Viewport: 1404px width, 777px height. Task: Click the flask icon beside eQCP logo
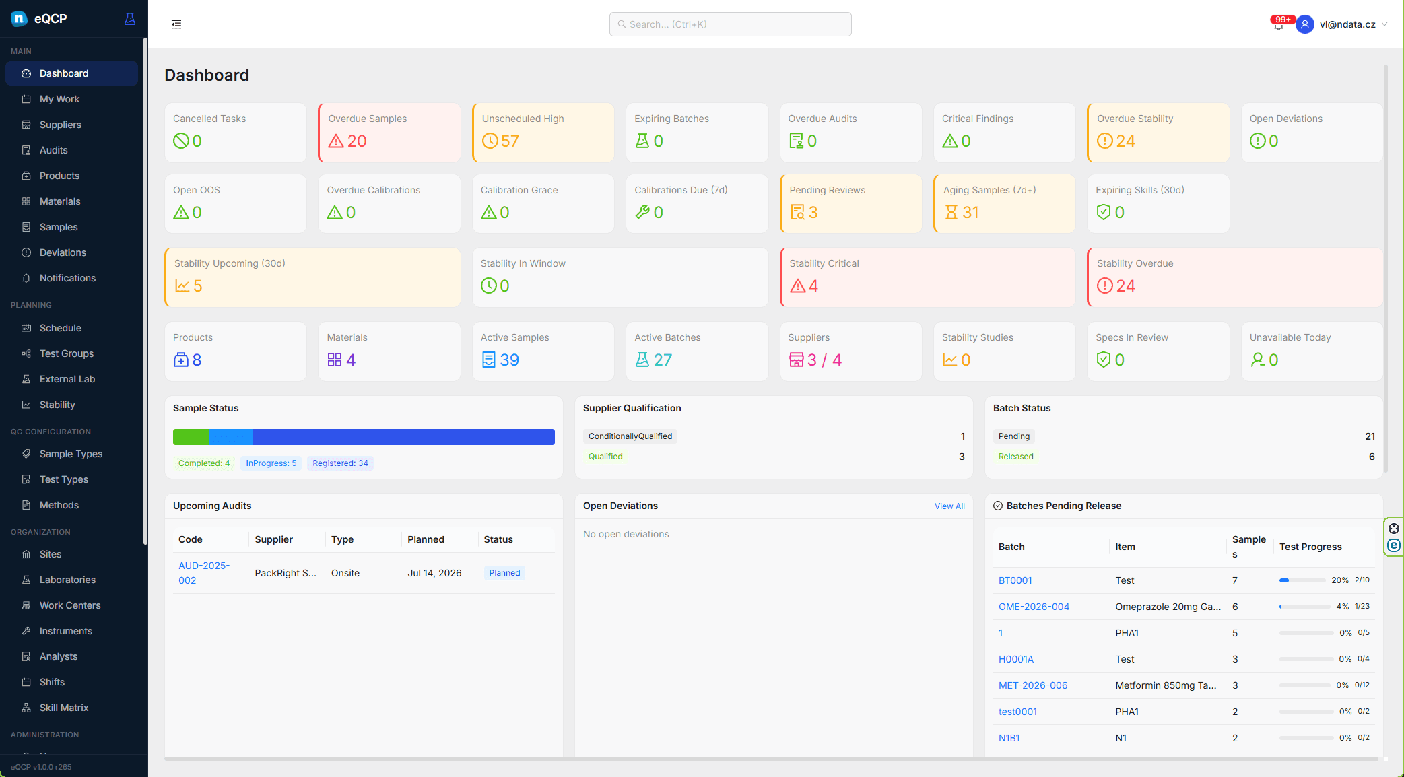[130, 19]
